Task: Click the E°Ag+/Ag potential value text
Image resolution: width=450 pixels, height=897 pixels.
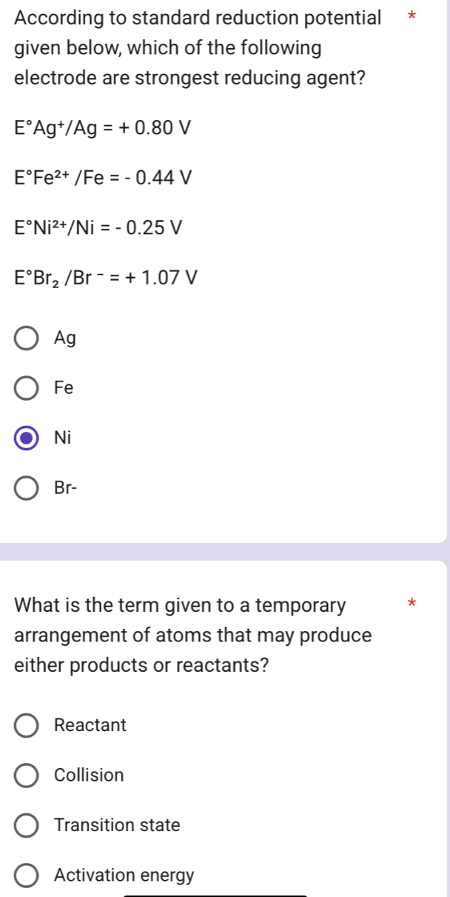Action: coord(102,128)
